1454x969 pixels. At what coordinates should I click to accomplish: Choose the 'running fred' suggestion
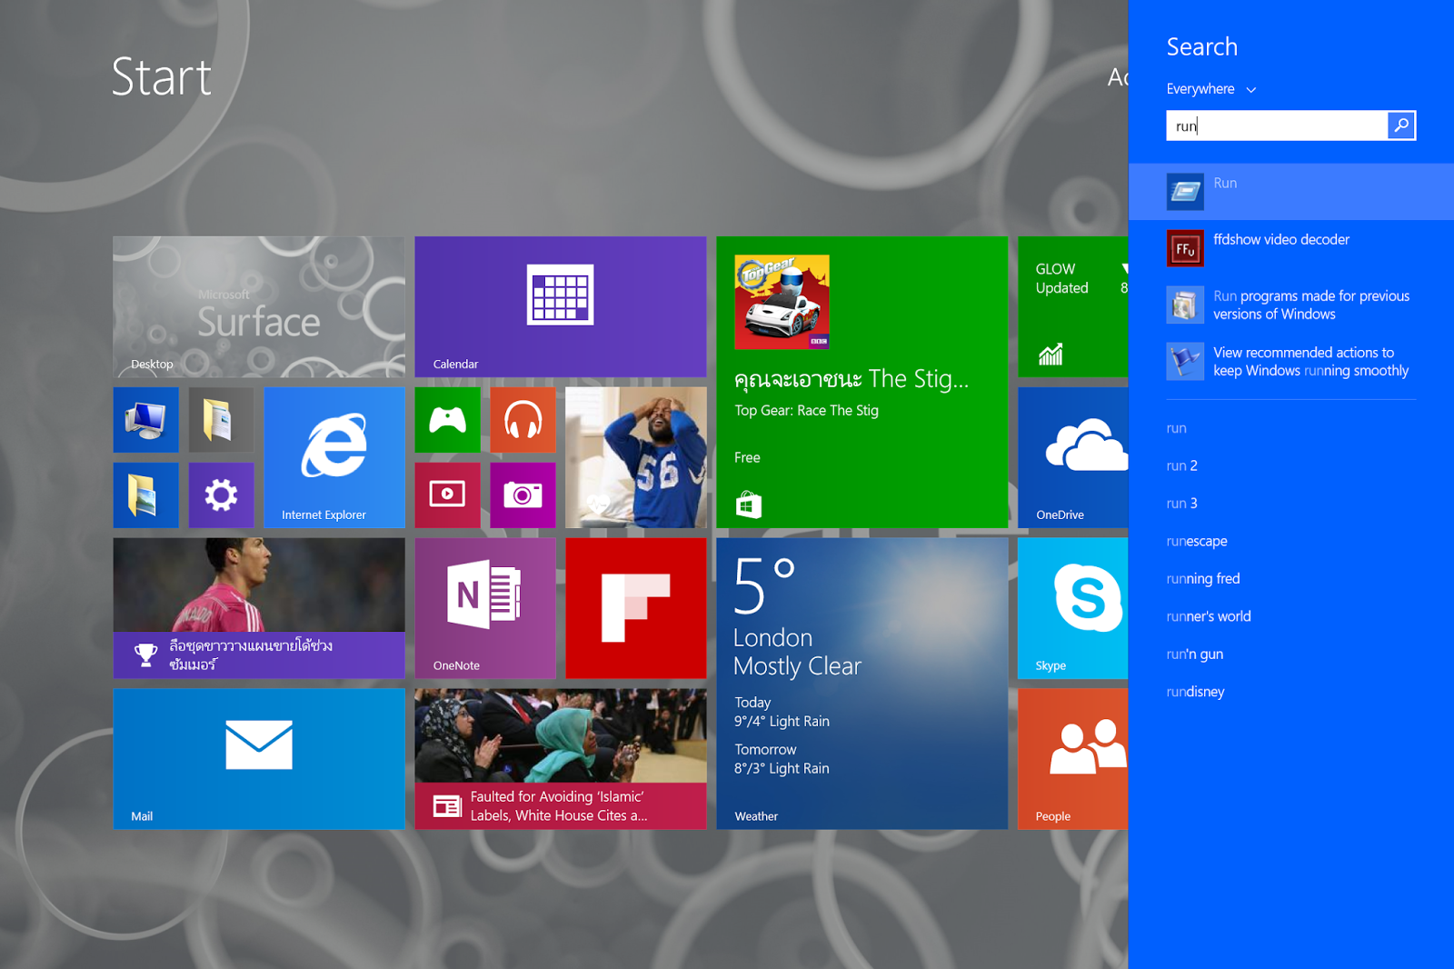point(1203,579)
